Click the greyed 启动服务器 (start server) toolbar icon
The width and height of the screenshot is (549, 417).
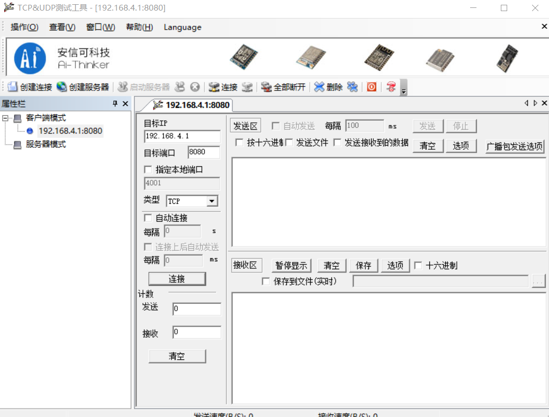click(122, 87)
